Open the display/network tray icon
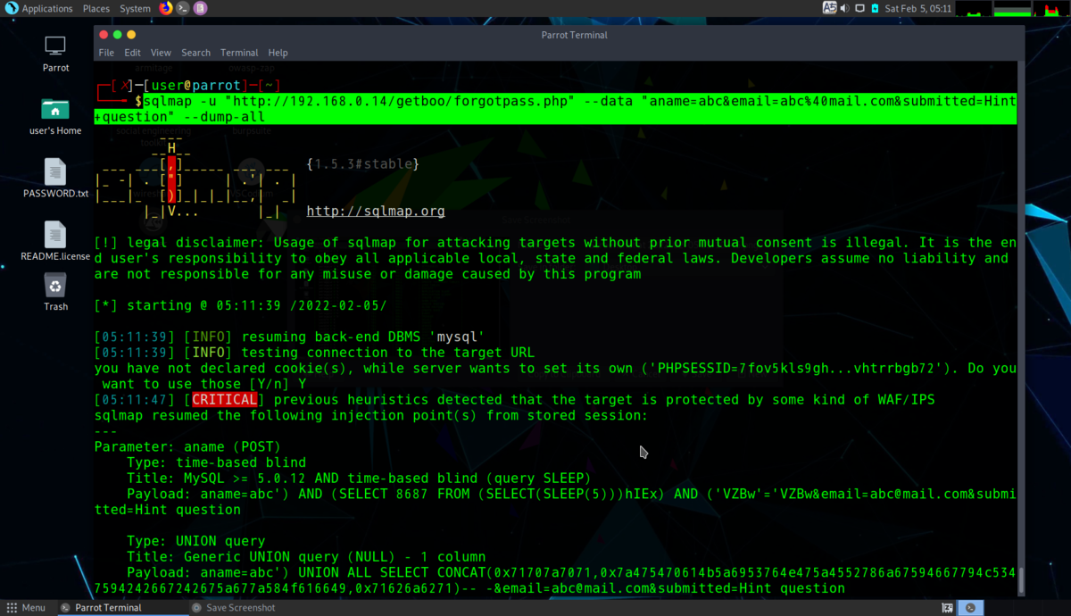The width and height of the screenshot is (1071, 616). 860,8
